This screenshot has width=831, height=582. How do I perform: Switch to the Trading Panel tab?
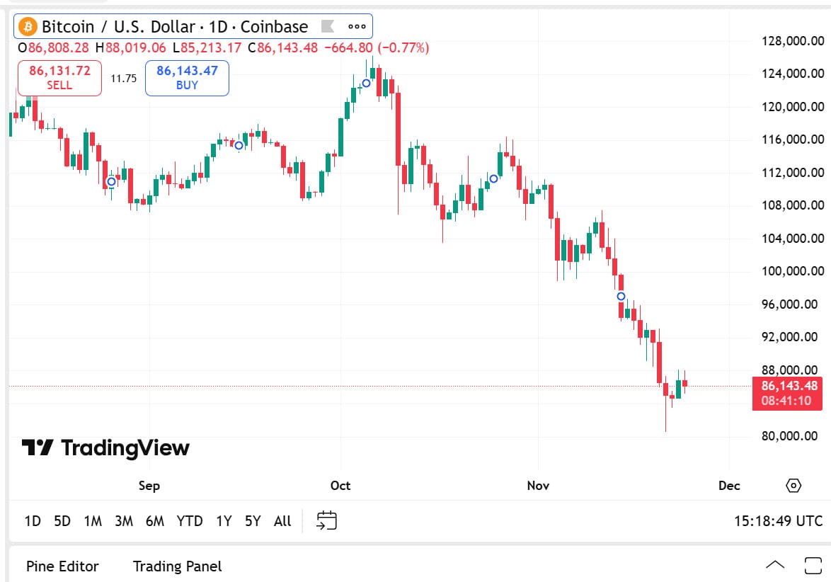pyautogui.click(x=177, y=566)
